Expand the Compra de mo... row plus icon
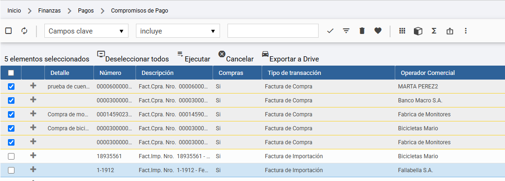Screen dimensions: 505x181 [33, 113]
